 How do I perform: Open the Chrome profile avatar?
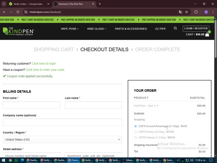coord(206,12)
